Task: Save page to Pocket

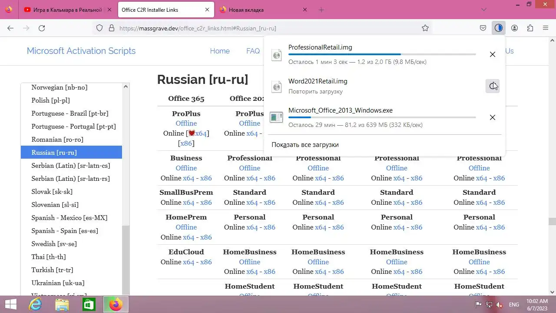Action: (x=483, y=28)
